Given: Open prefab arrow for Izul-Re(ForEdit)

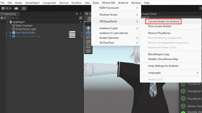Looking at the screenshot, I should coord(82,33).
